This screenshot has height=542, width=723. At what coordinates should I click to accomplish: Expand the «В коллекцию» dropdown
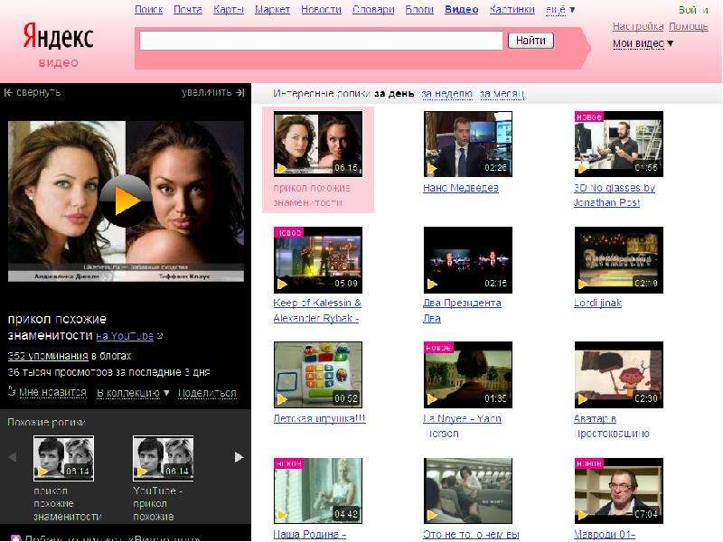(x=133, y=393)
